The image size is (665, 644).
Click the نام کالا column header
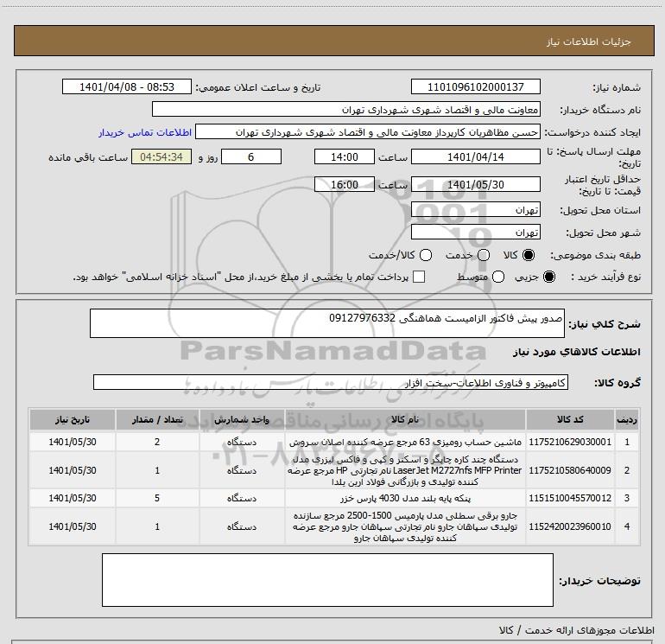tap(405, 419)
